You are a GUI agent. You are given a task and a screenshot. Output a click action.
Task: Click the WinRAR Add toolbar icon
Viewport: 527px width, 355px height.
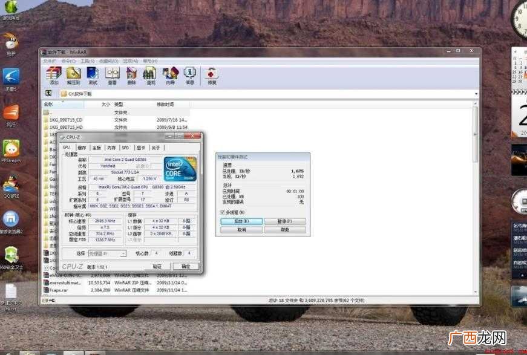point(54,75)
